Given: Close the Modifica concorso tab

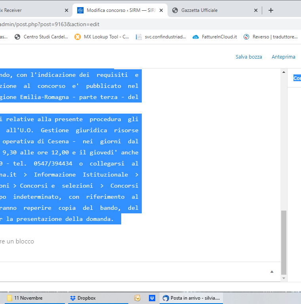Looking at the screenshot, I should click(161, 10).
